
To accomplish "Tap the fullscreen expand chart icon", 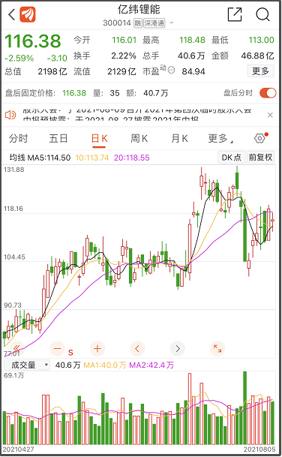I will [x=217, y=348].
